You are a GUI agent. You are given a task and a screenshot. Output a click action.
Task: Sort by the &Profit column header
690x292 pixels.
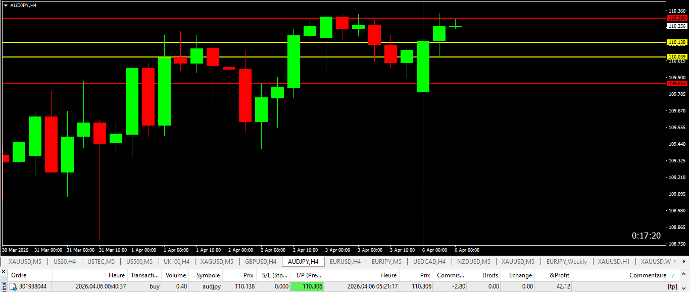(554, 275)
